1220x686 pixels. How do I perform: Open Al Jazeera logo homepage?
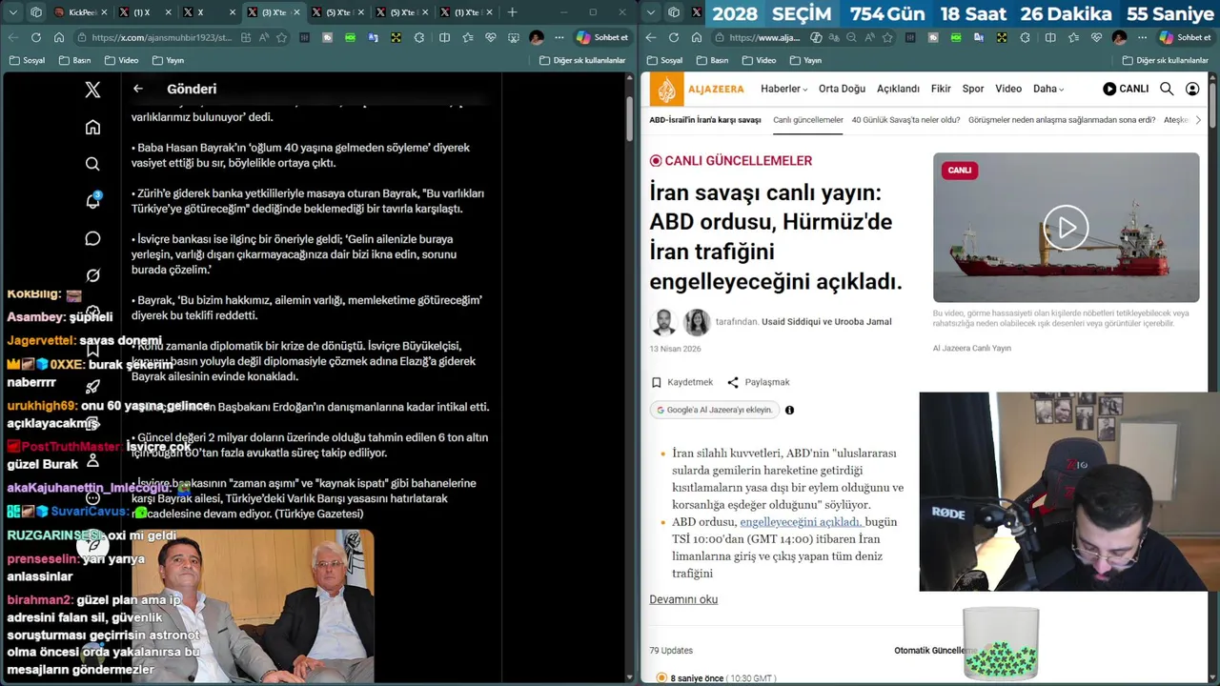(x=697, y=90)
